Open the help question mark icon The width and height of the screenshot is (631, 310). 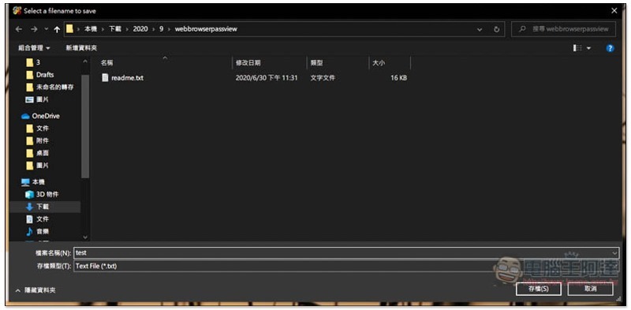coord(610,48)
